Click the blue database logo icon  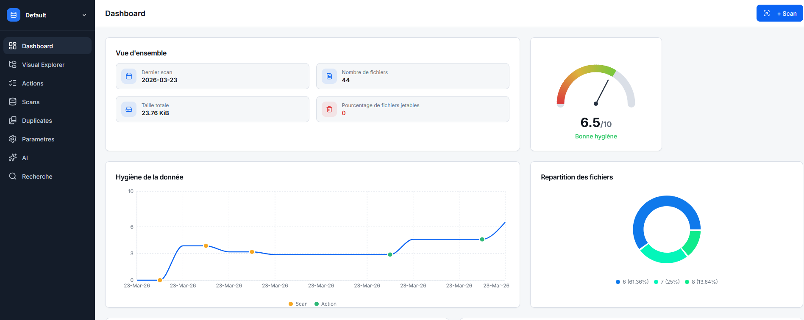coord(14,15)
